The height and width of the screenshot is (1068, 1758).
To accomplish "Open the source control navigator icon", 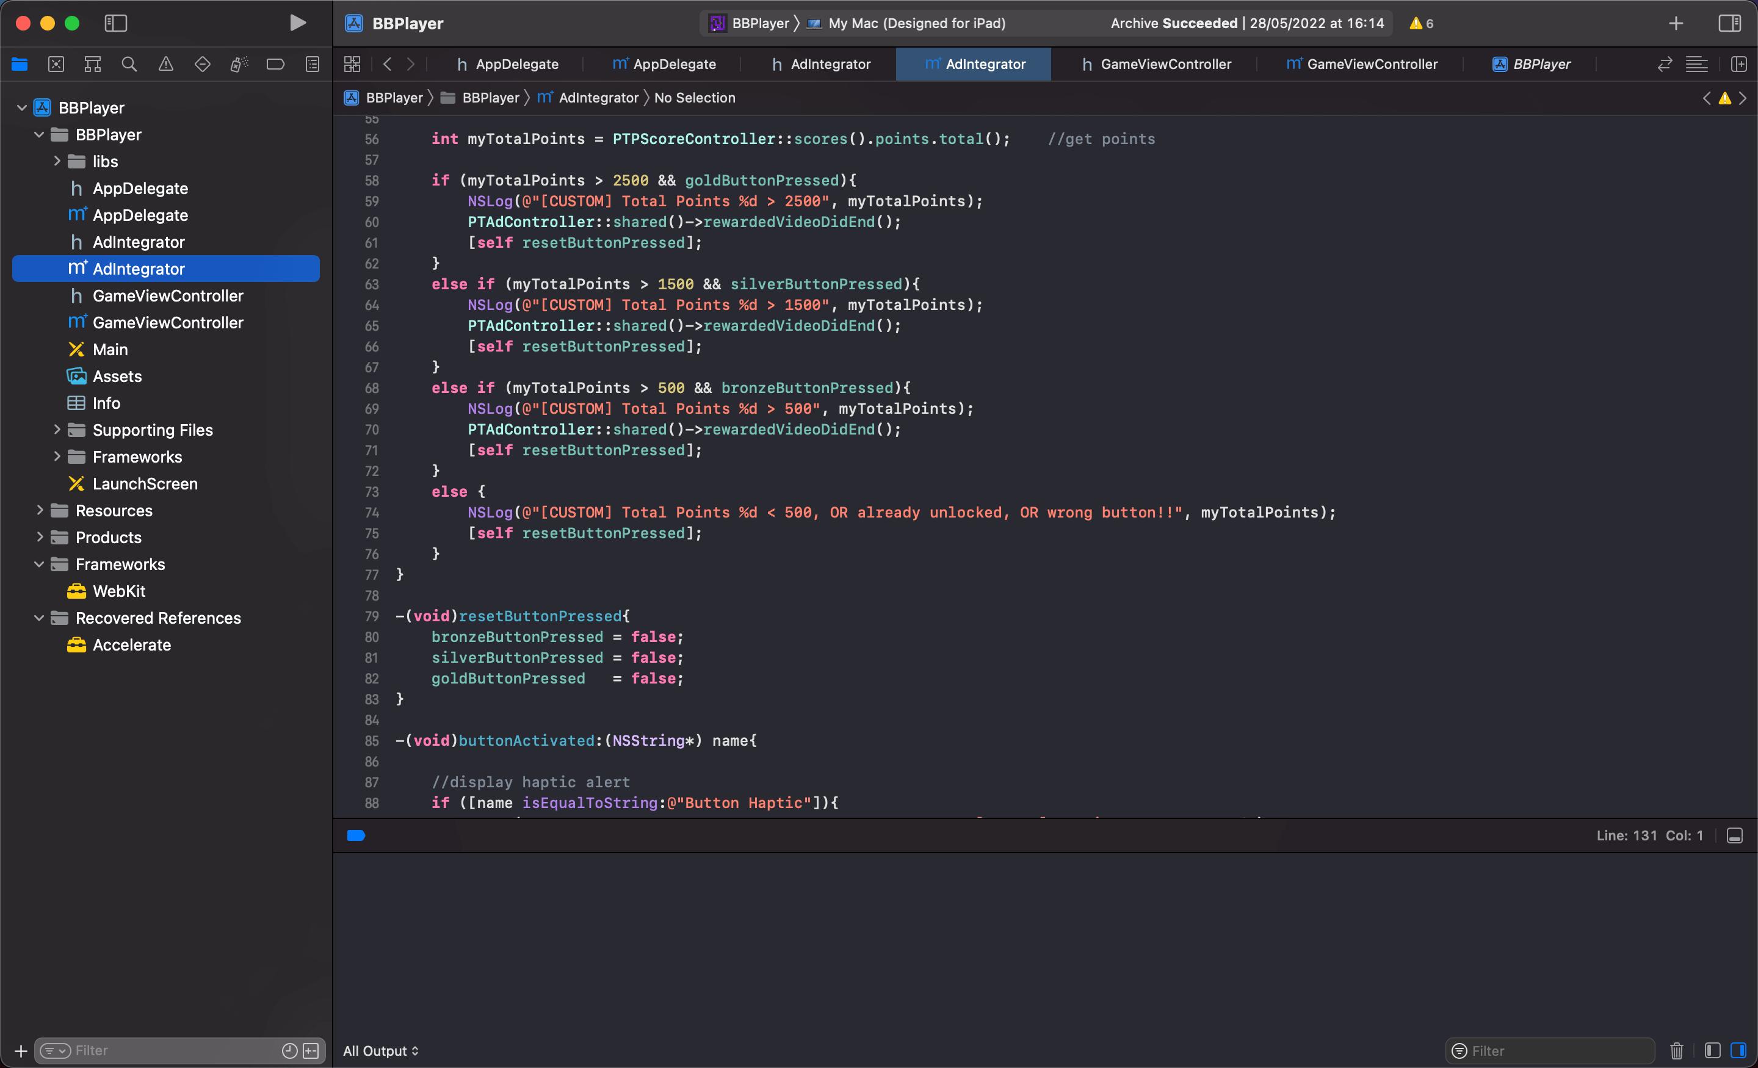I will tap(56, 64).
